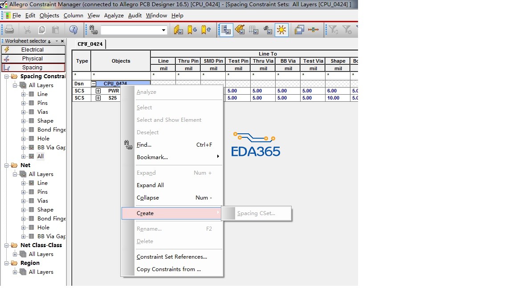Click the cascaded windows toolbar icon
This screenshot has width=513, height=288.
[299, 30]
